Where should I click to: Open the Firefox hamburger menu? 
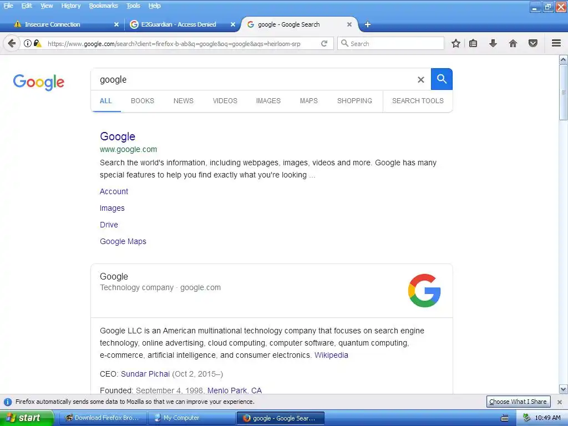point(556,43)
